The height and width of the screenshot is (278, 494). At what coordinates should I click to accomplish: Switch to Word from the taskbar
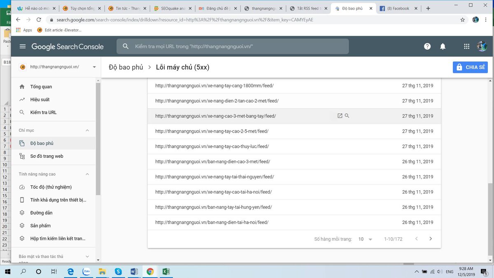click(134, 272)
